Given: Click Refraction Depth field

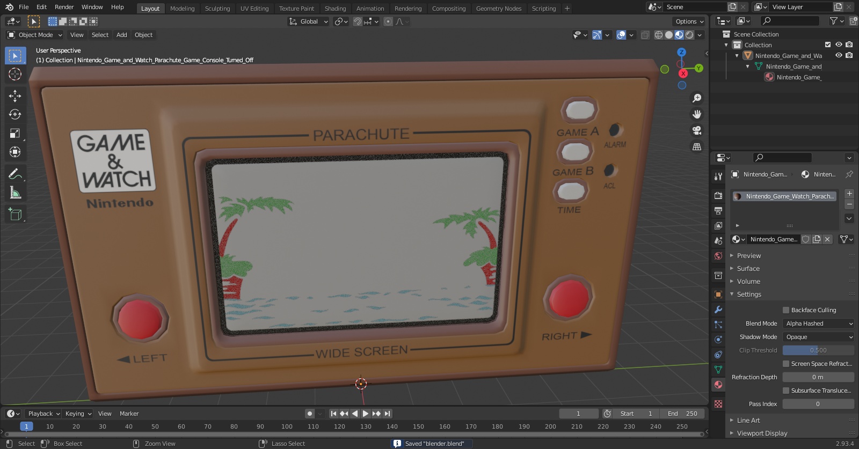Looking at the screenshot, I should coord(818,377).
